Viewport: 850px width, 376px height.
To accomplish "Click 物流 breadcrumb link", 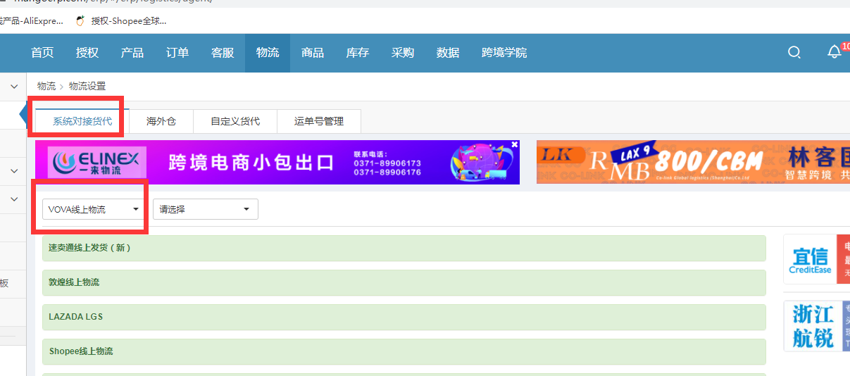I will [46, 86].
